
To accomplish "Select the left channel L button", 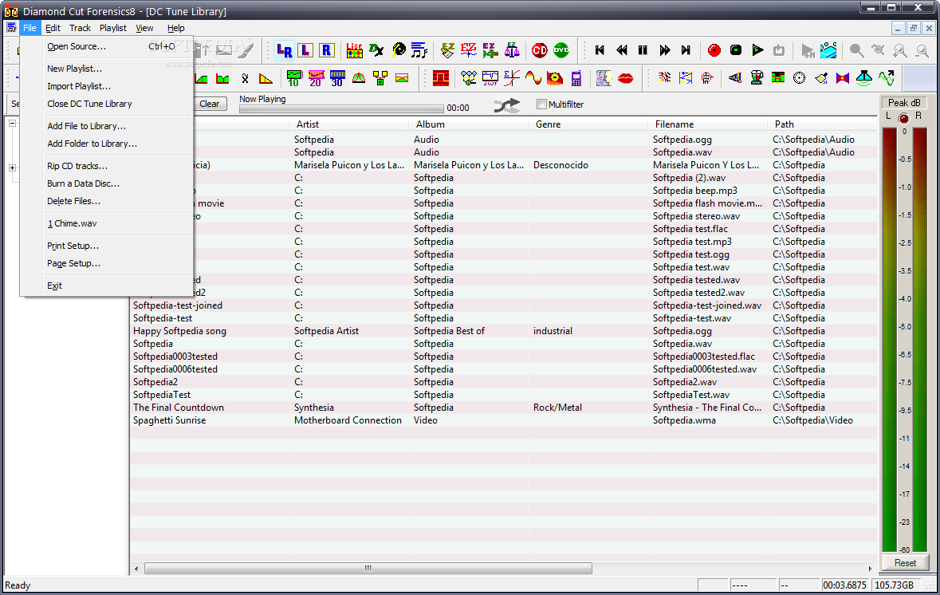I will click(305, 50).
